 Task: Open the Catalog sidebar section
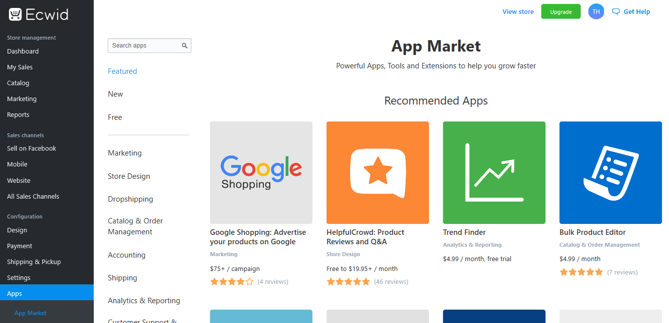pos(18,83)
